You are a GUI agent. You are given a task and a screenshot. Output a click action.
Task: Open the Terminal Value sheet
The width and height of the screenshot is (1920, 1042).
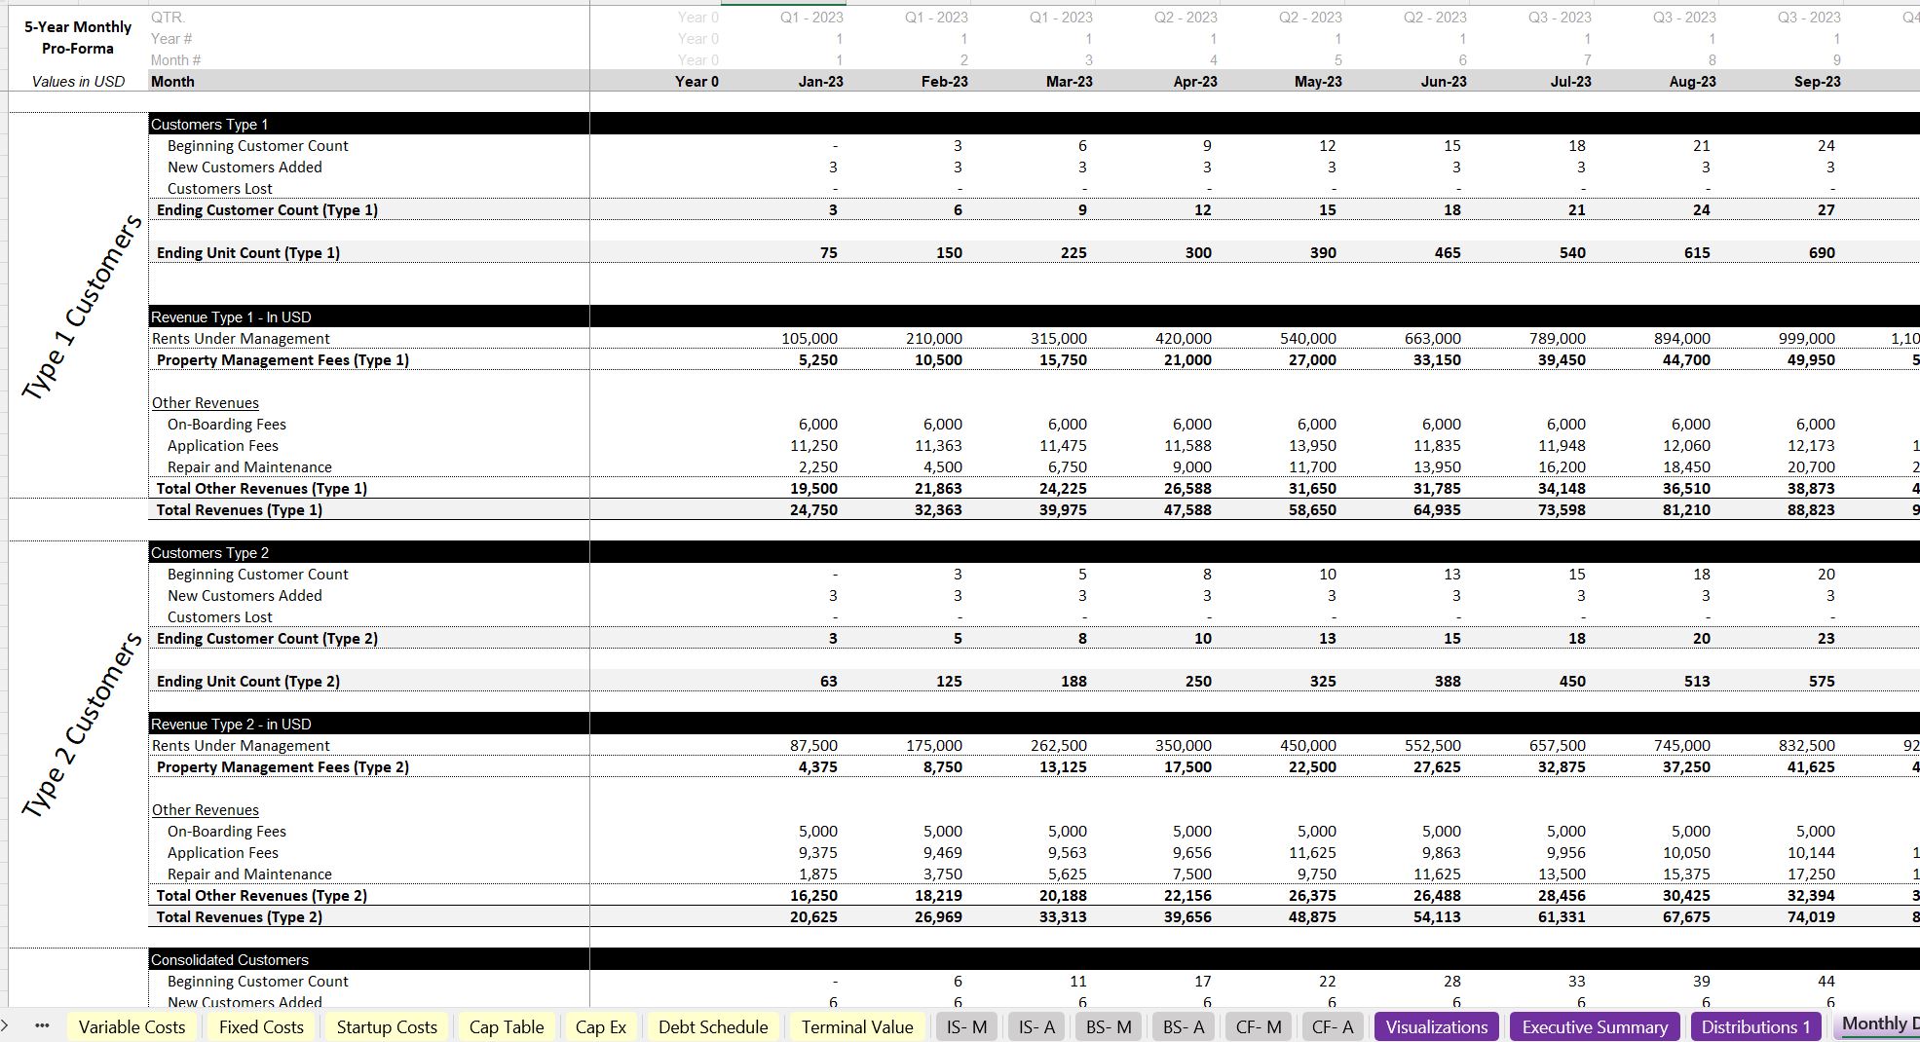[855, 1026]
